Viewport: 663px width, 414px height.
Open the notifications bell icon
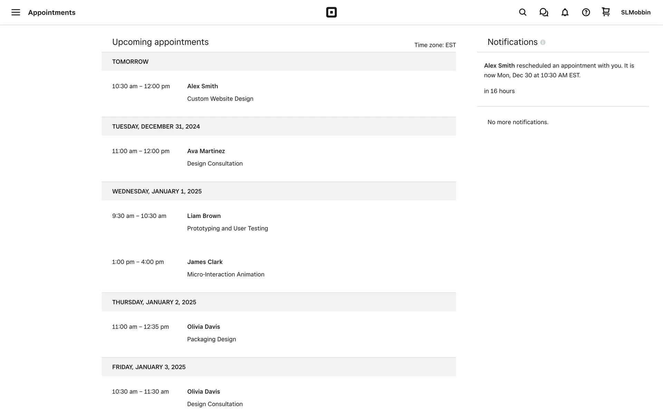565,12
